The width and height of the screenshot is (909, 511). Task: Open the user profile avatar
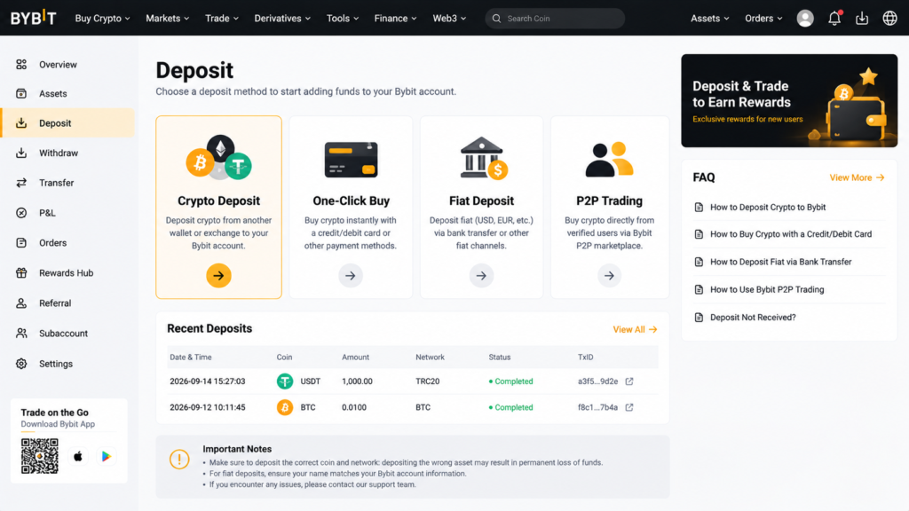(x=804, y=18)
